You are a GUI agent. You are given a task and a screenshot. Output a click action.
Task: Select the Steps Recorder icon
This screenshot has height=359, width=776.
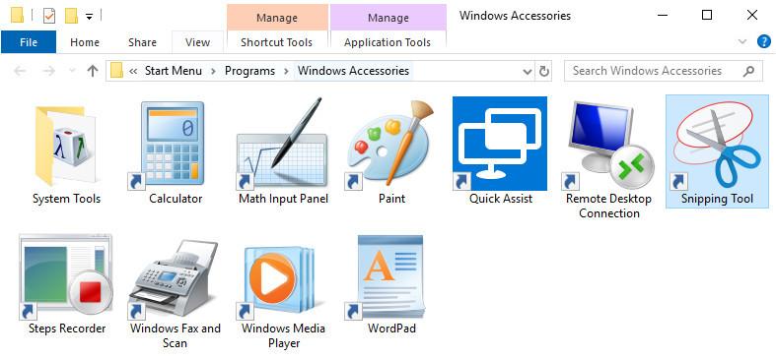point(65,276)
